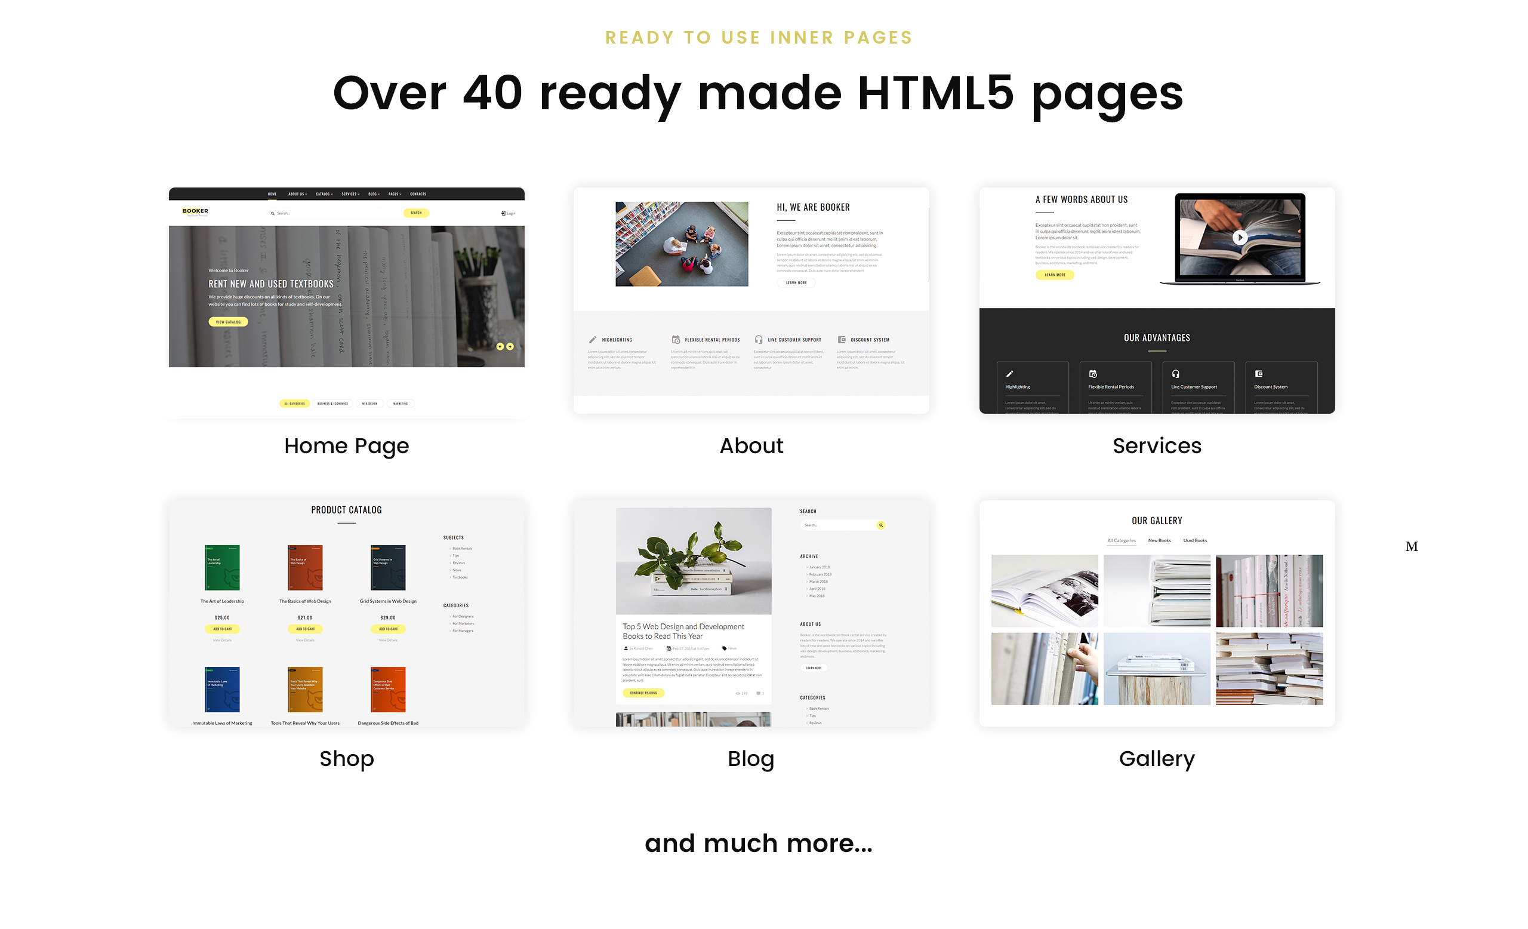1528x929 pixels.
Task: Select the Web Design category pill on Home Page
Action: pos(369,404)
